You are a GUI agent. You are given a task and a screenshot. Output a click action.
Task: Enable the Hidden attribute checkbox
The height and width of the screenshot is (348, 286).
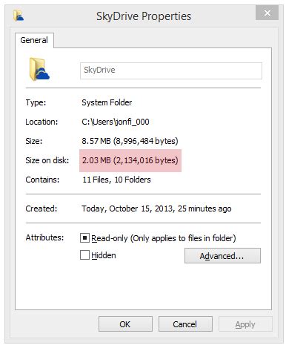click(84, 255)
